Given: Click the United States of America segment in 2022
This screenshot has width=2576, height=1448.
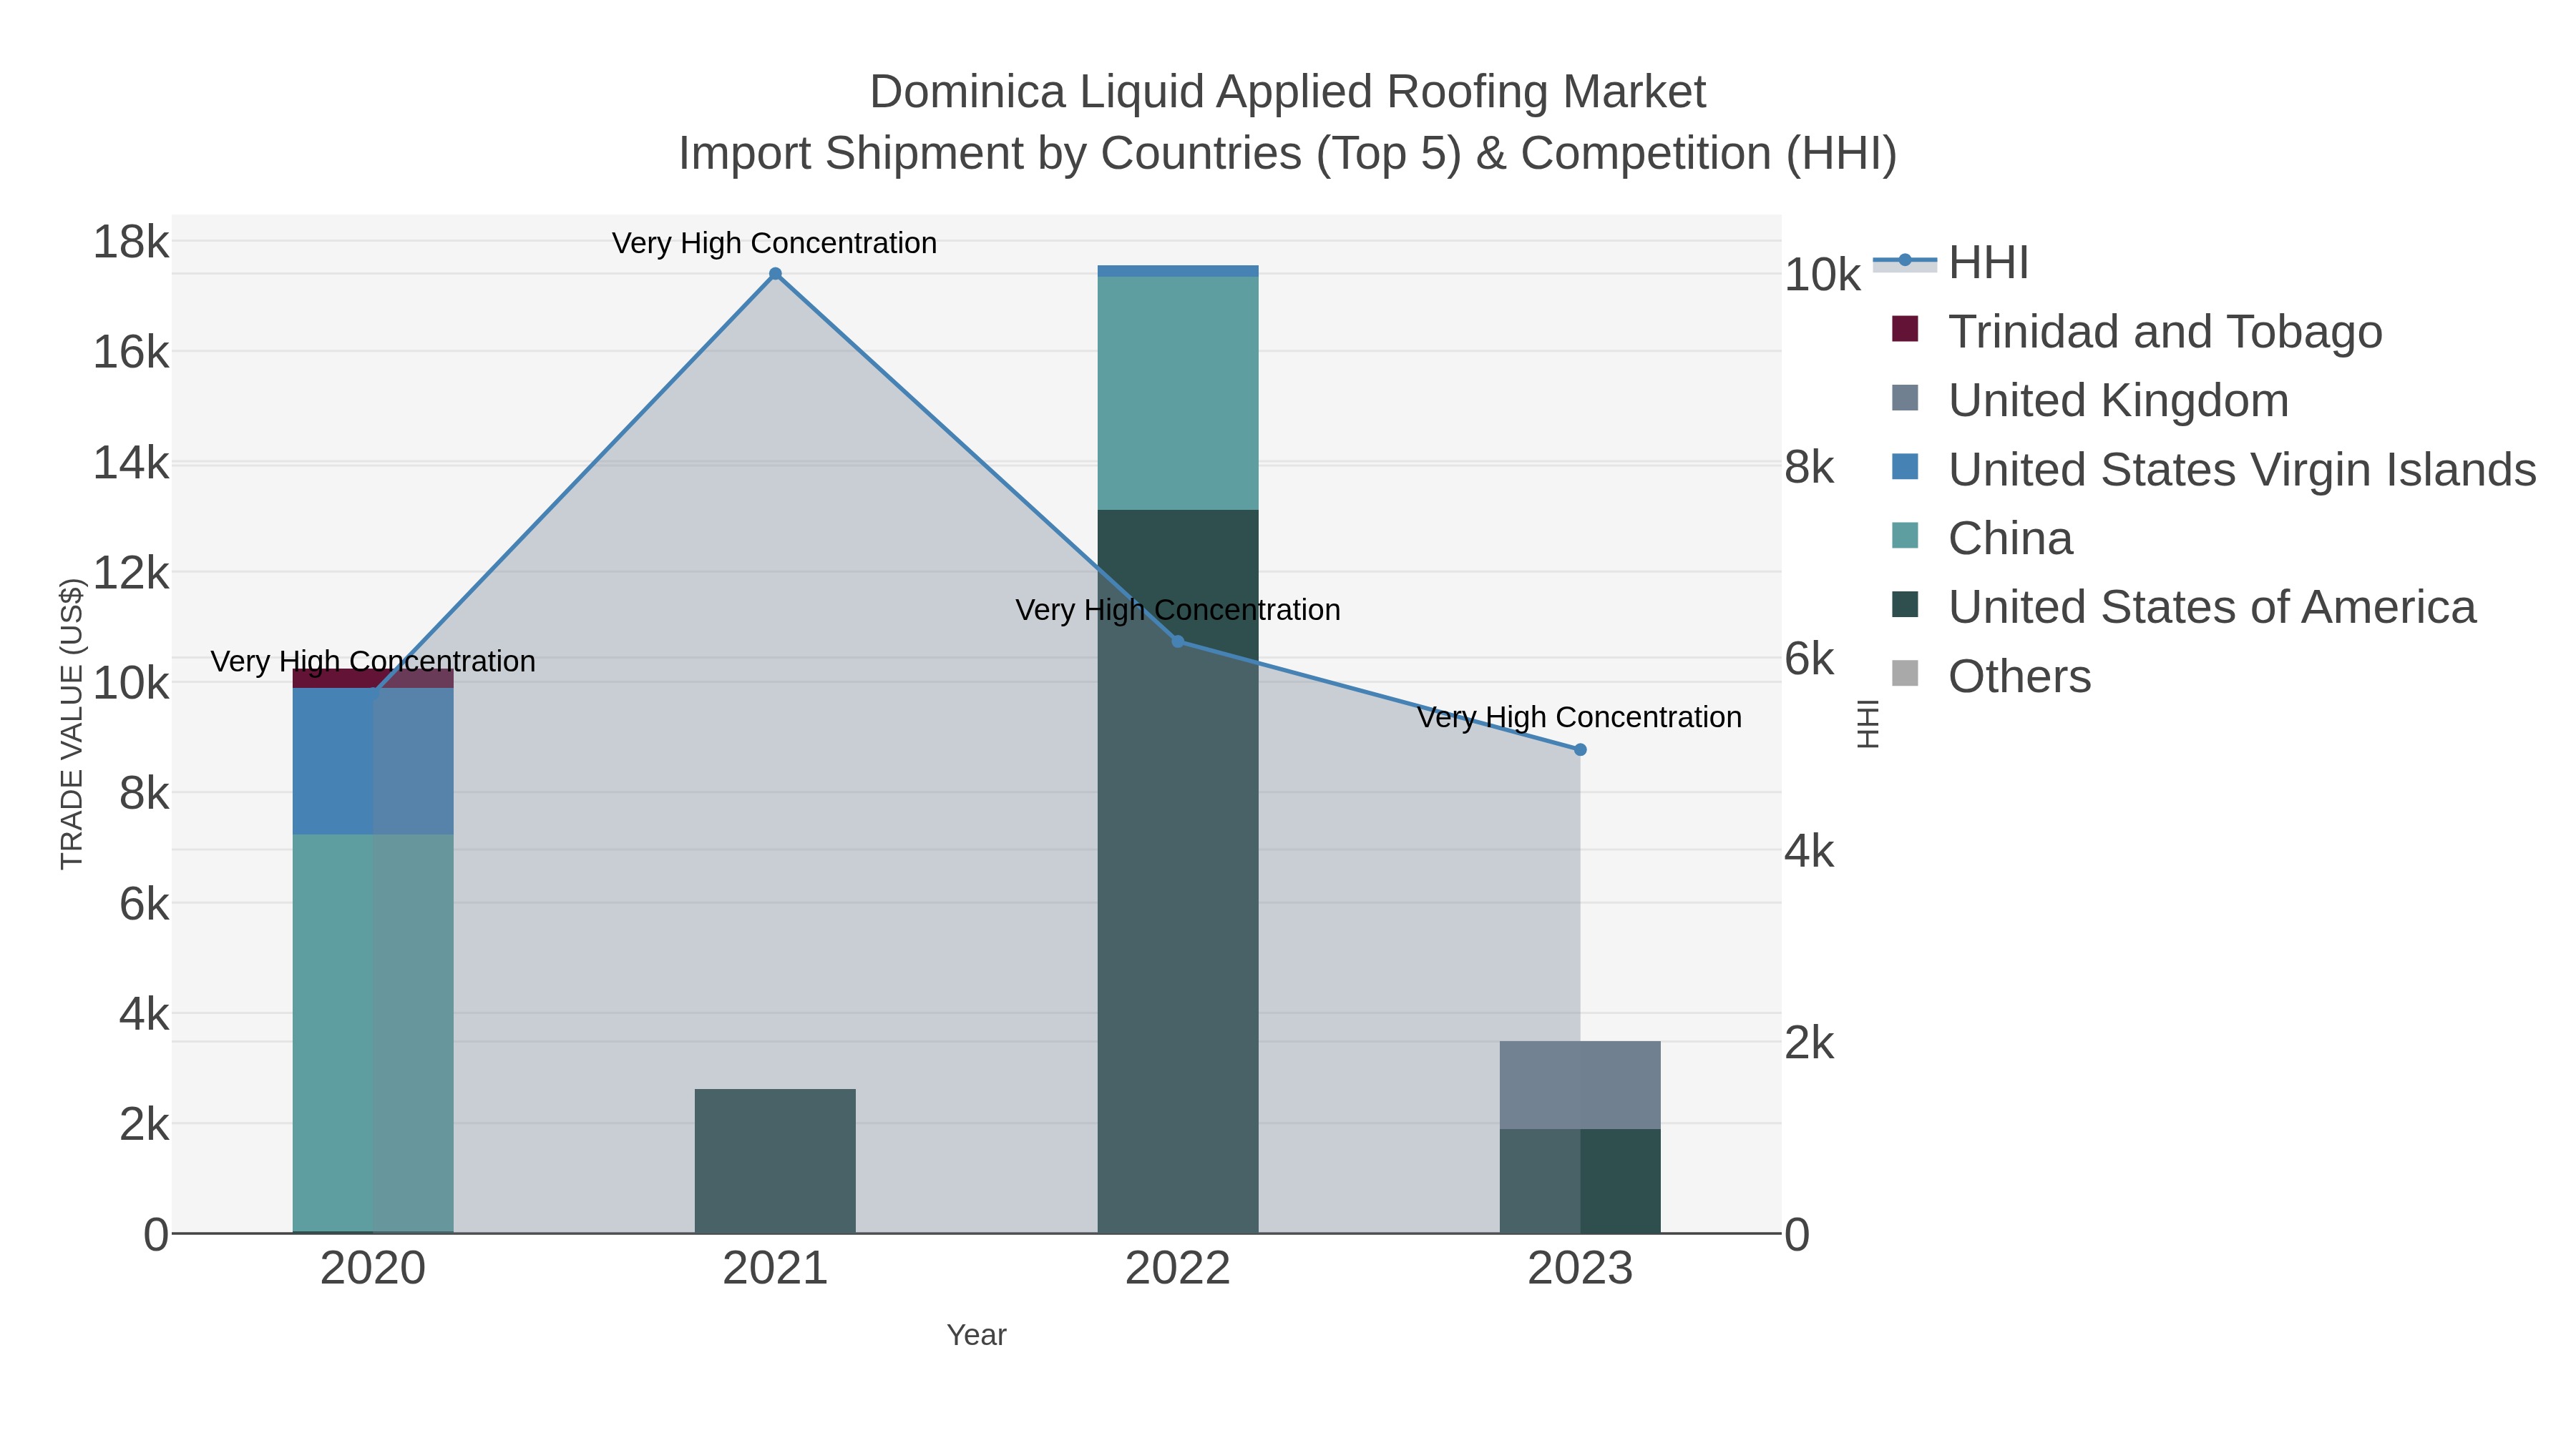Looking at the screenshot, I should coord(1177,872).
